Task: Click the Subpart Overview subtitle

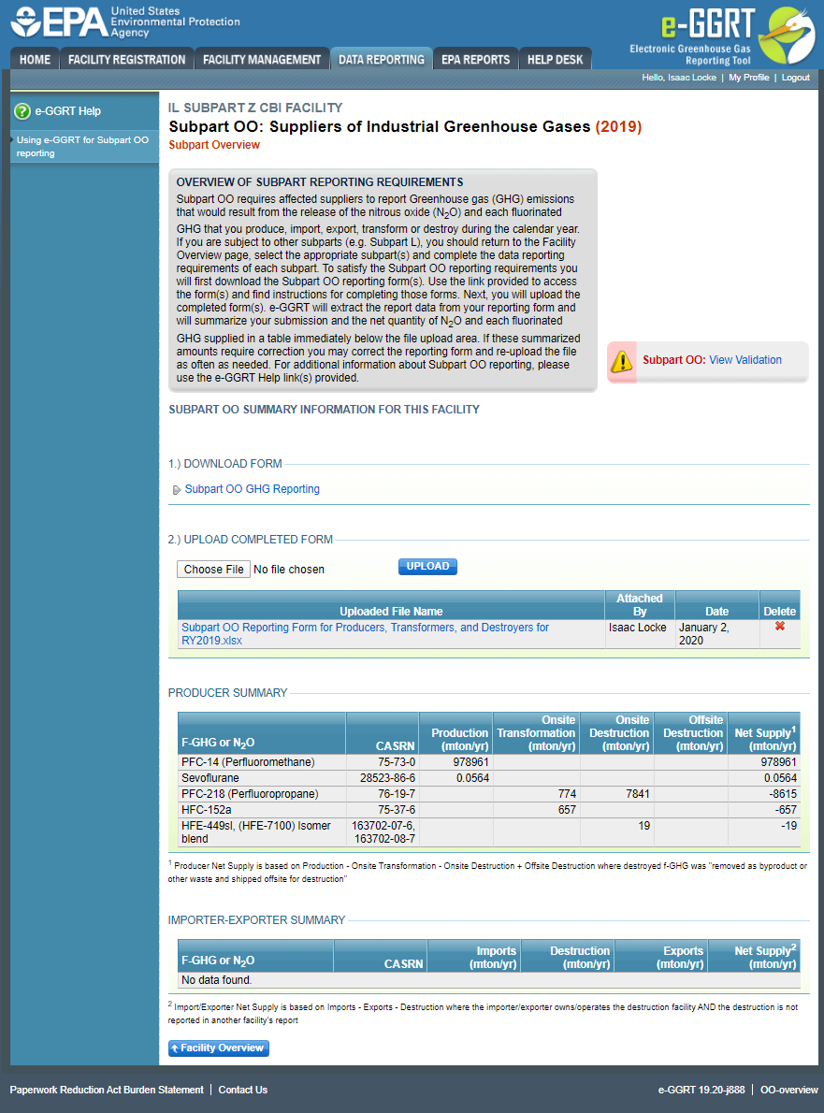Action: 214,145
